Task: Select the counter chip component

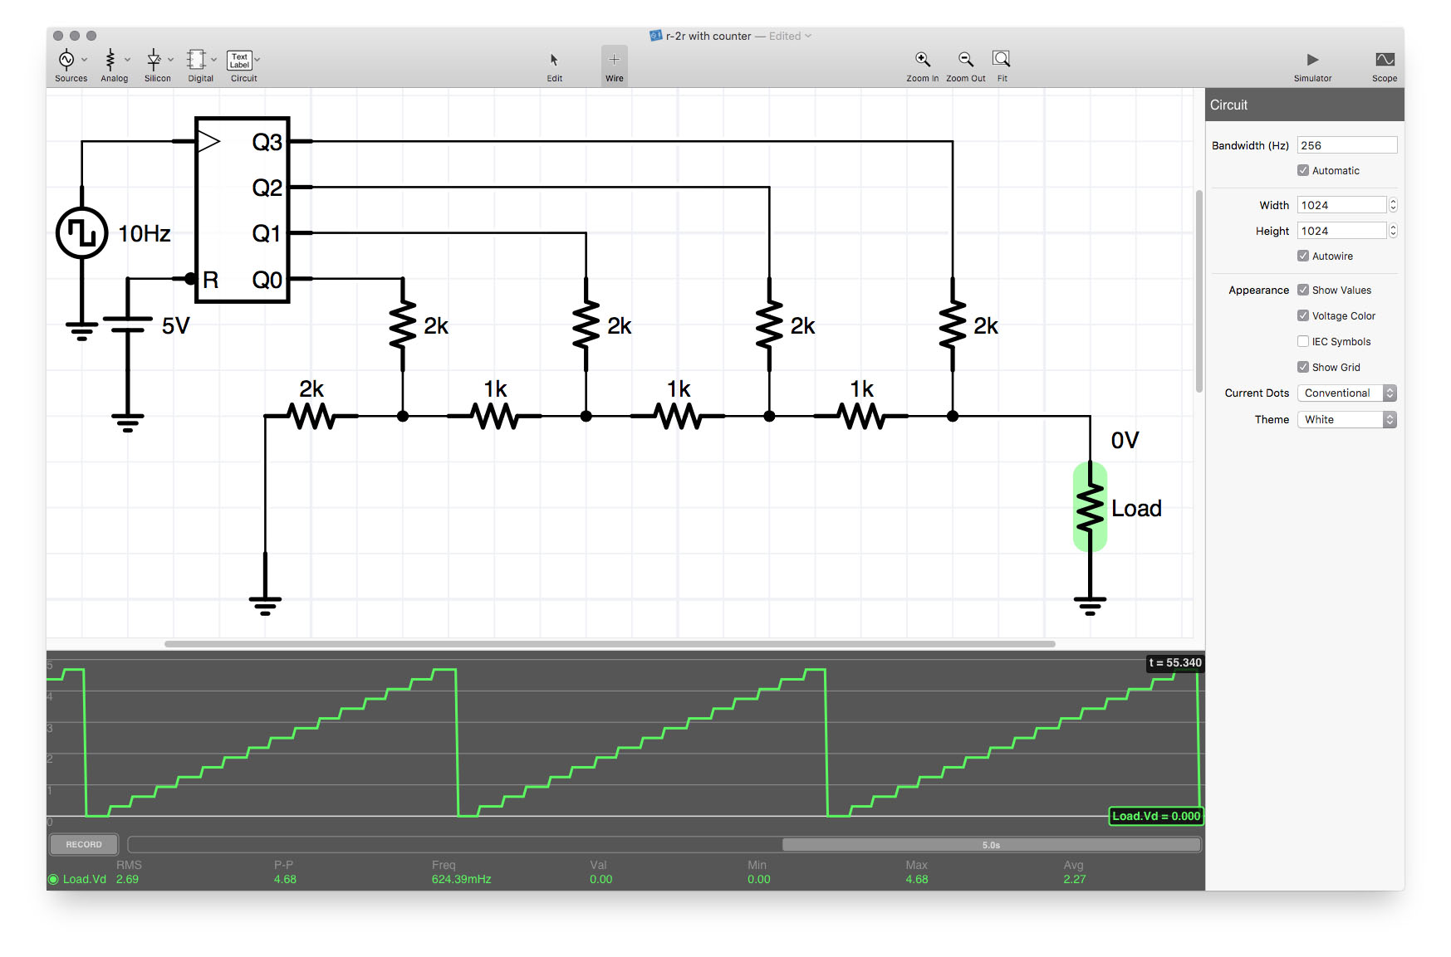Action: tap(242, 210)
